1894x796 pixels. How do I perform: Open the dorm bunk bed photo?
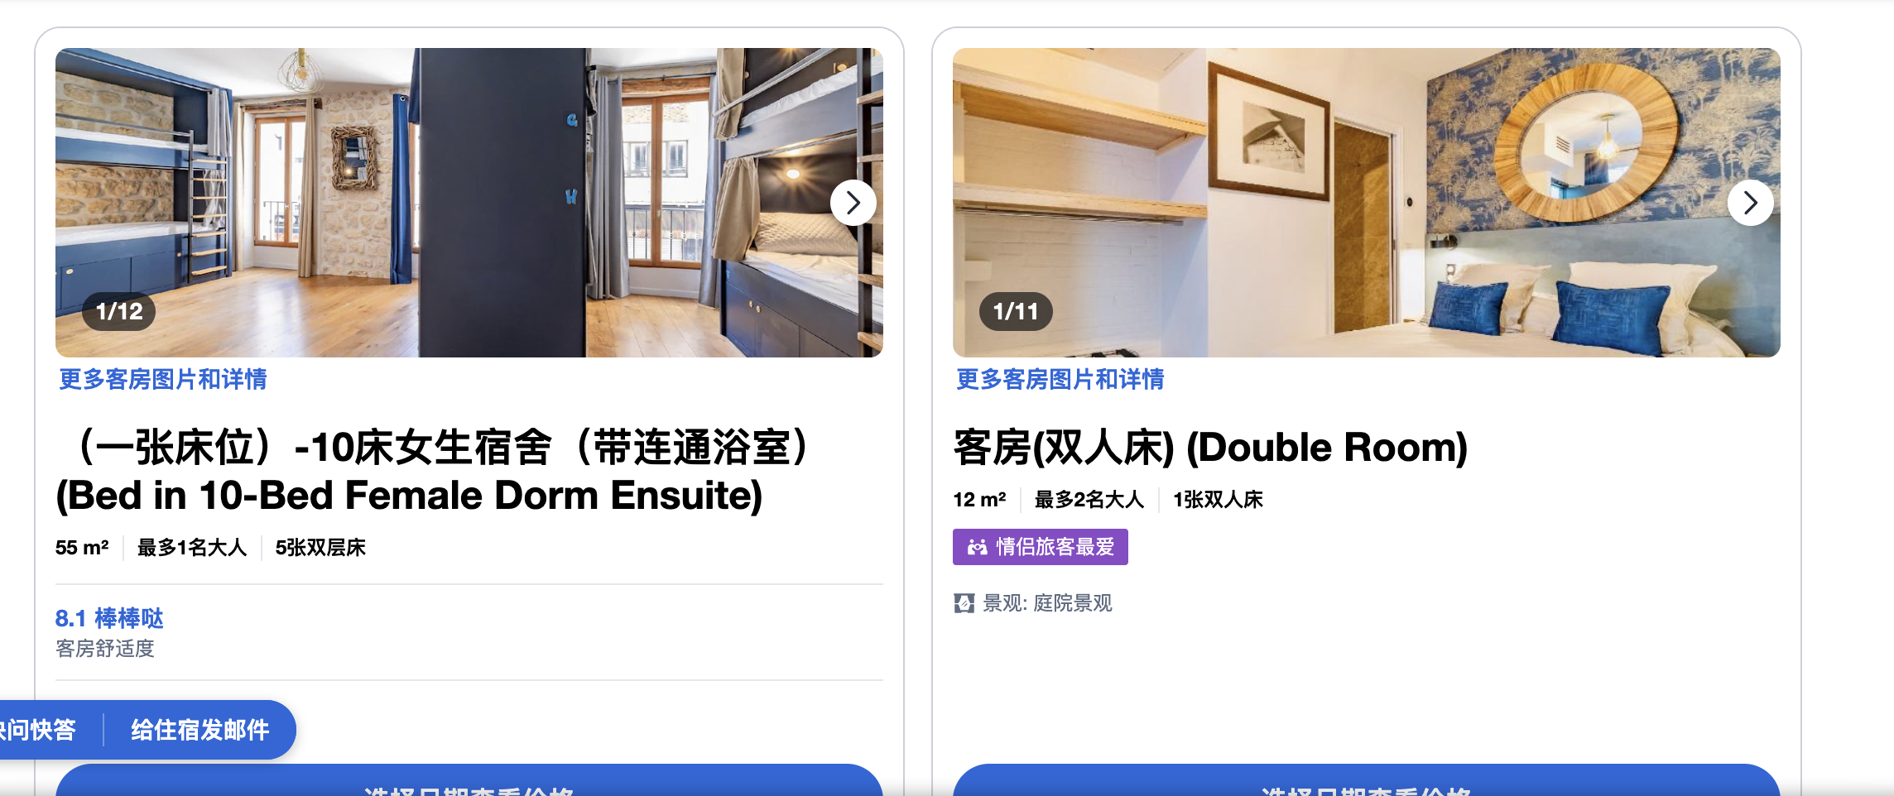pos(469,203)
